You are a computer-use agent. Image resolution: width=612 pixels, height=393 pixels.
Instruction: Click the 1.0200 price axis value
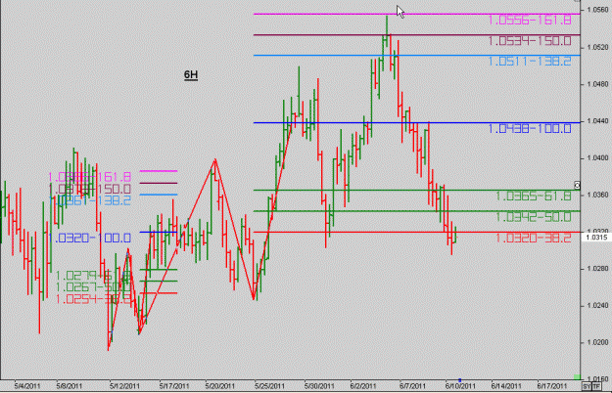[597, 343]
